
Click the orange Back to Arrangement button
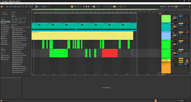[x=160, y=14]
